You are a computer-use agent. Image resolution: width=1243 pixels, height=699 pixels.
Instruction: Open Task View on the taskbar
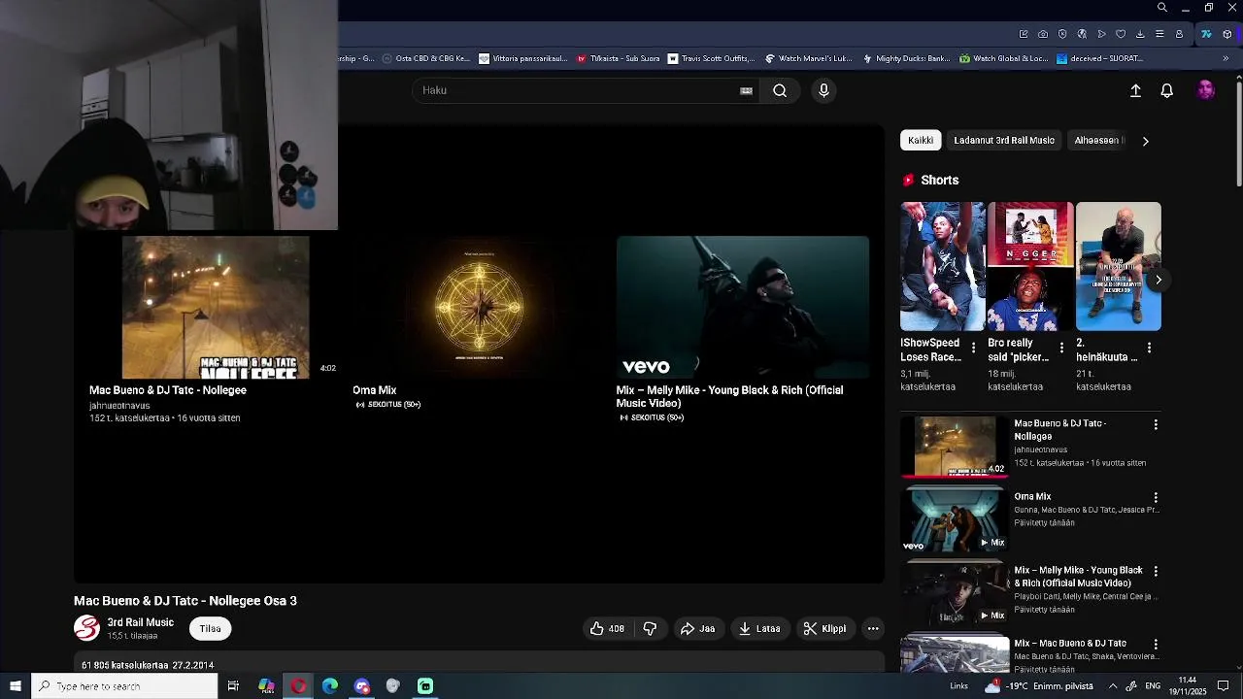click(233, 686)
